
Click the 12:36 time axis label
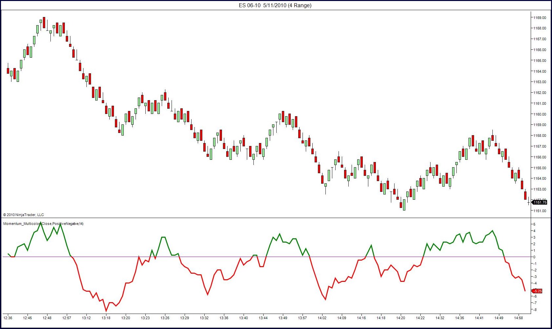8,318
